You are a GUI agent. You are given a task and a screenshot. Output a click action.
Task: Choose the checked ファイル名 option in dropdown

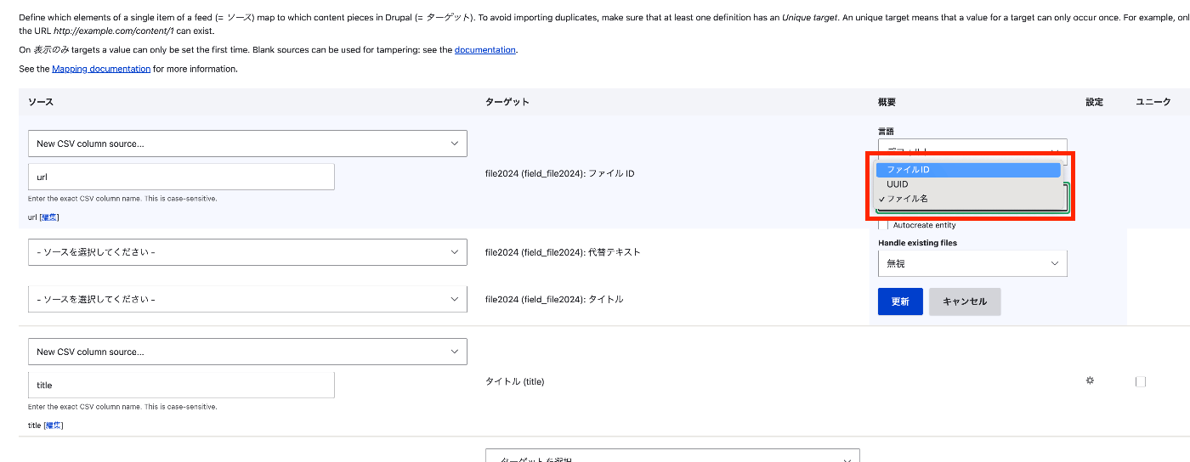point(968,199)
